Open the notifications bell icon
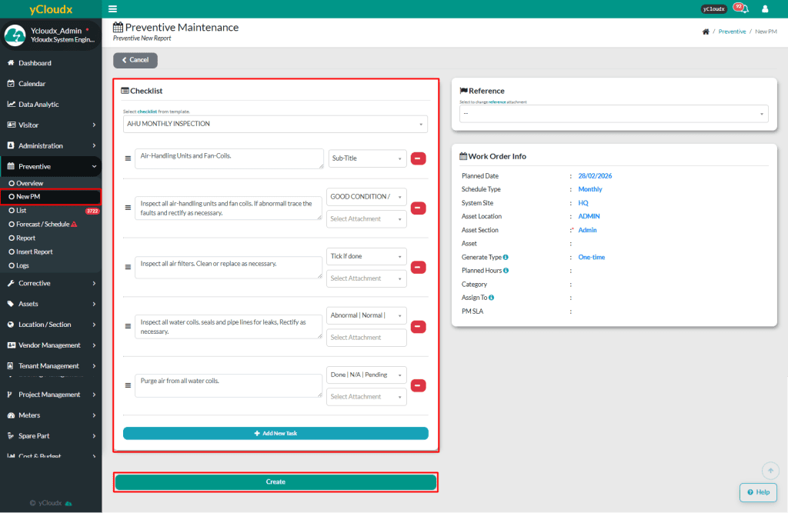 [744, 9]
